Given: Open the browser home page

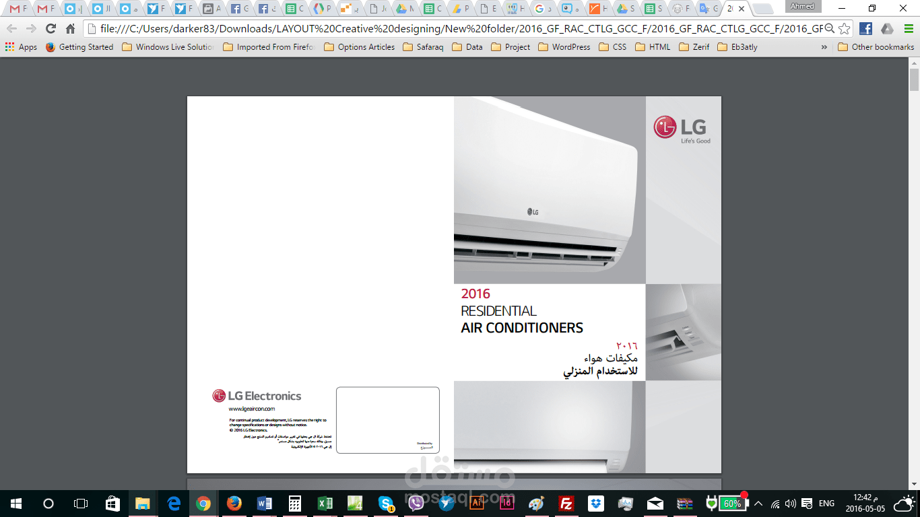Looking at the screenshot, I should pos(70,29).
